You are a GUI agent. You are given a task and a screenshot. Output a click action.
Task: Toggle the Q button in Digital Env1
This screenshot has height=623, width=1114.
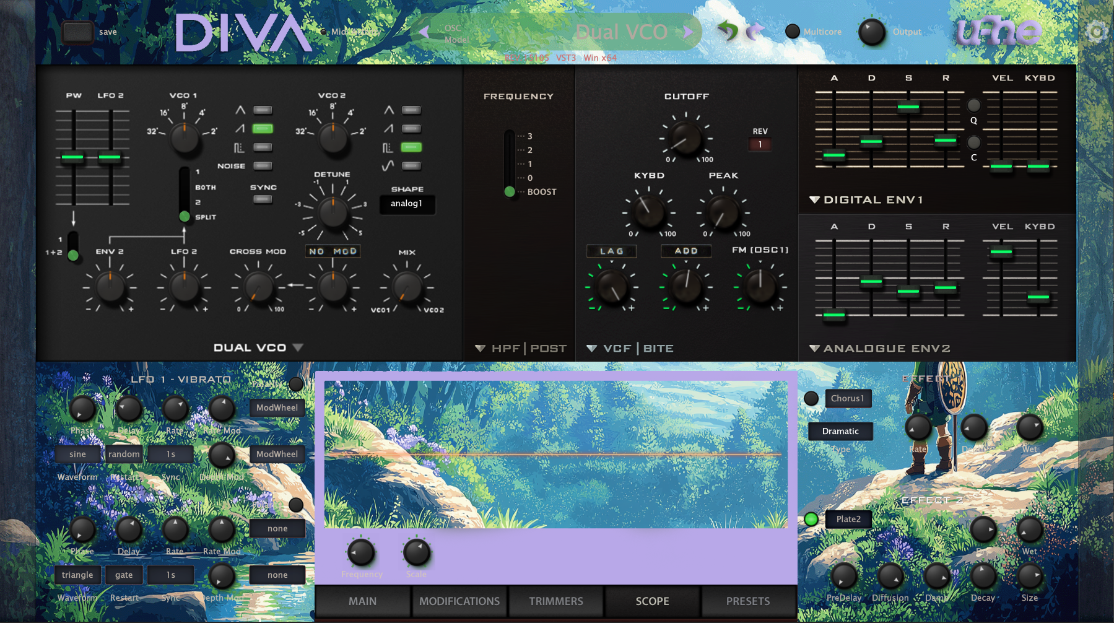973,105
